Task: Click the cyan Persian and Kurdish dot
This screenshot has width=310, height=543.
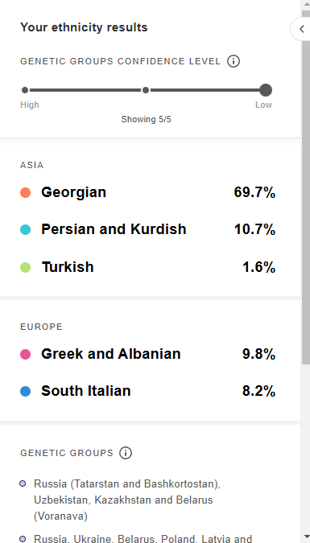Action: (25, 229)
